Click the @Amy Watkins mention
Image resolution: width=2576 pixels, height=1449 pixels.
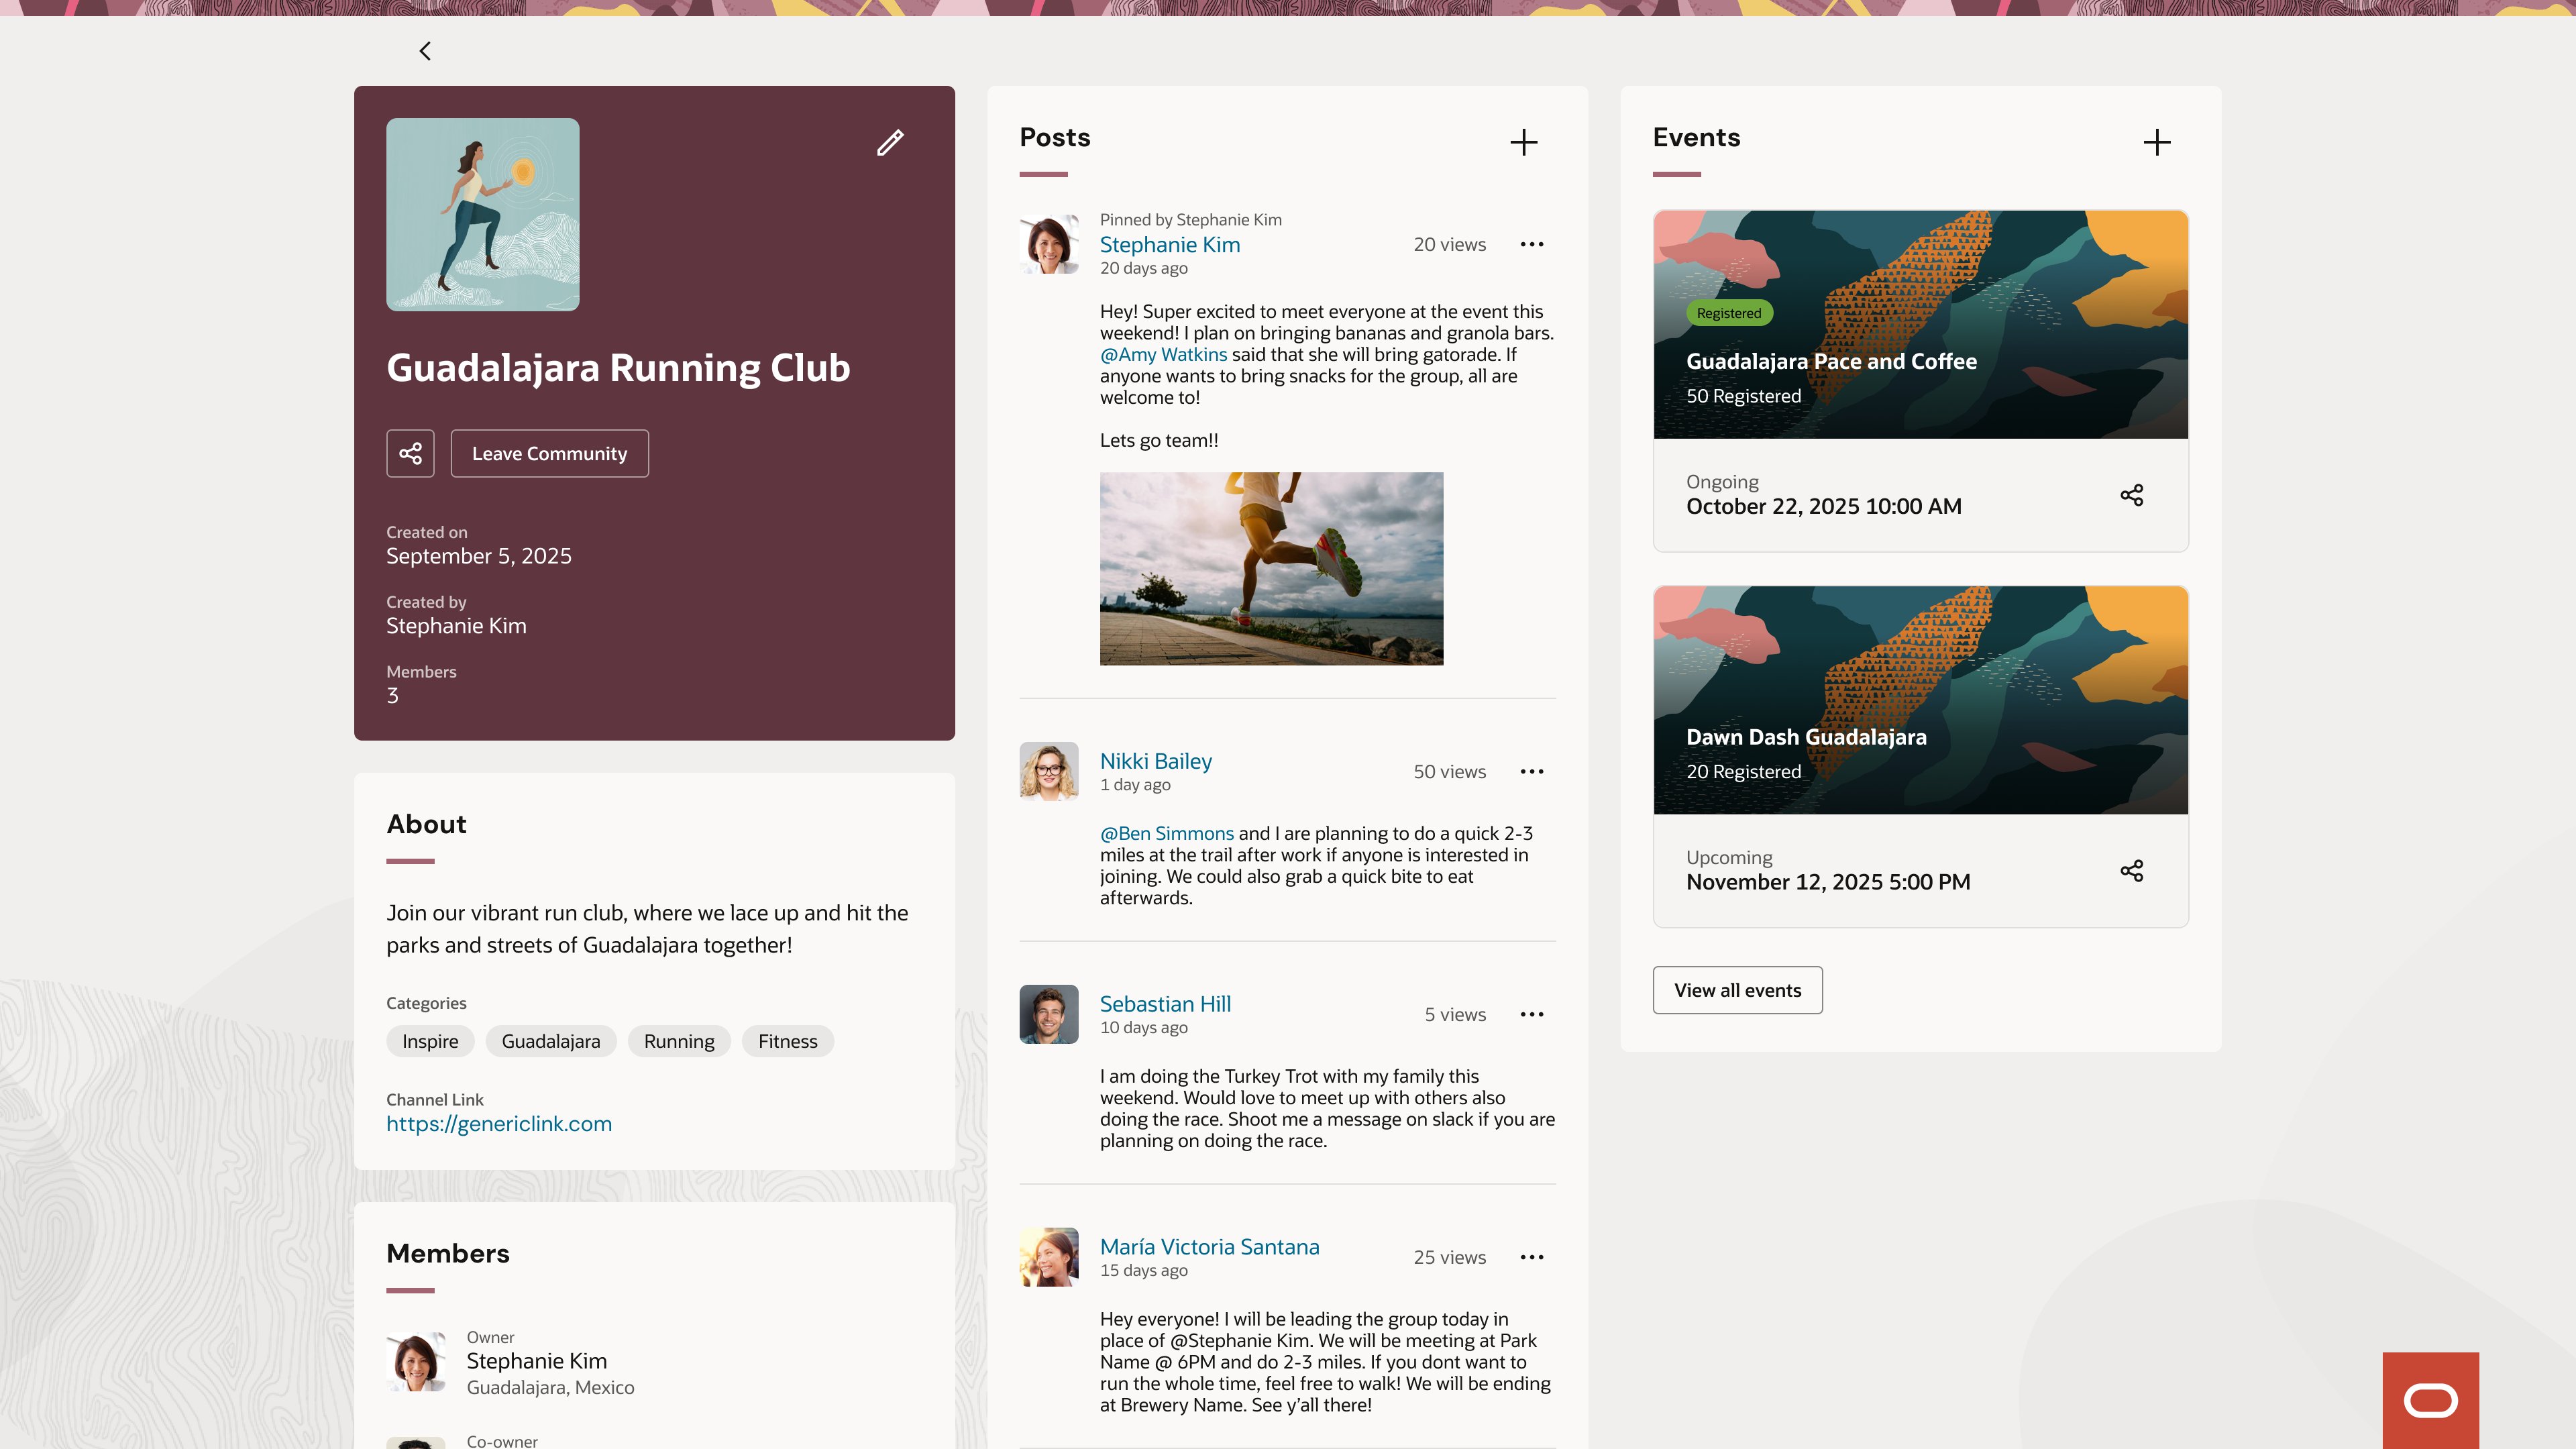click(1163, 354)
